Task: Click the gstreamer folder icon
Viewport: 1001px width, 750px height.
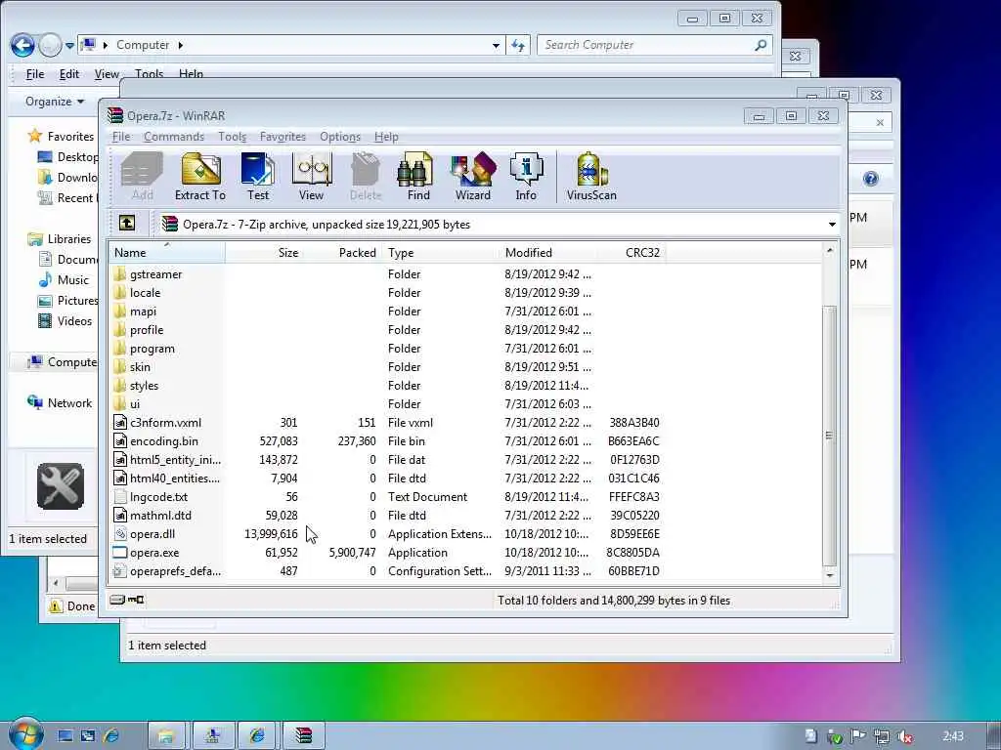Action: click(x=119, y=274)
